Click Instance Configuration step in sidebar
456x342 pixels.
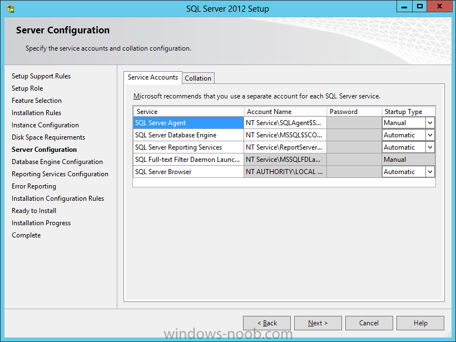tap(45, 125)
